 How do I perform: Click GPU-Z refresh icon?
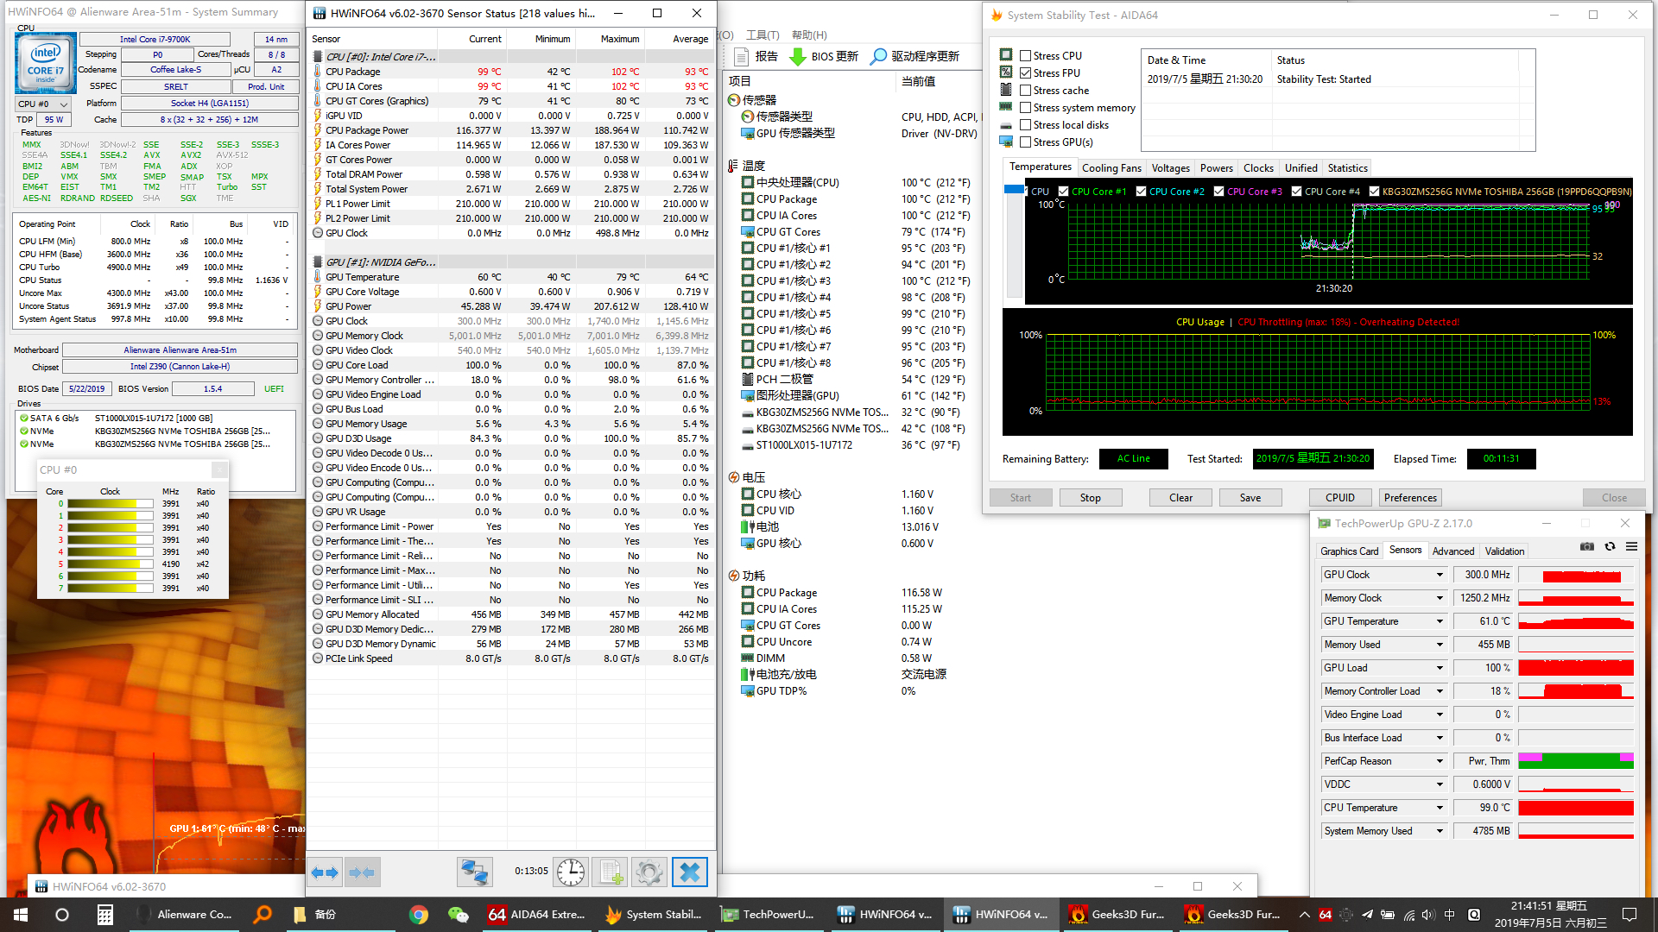pos(1610,546)
